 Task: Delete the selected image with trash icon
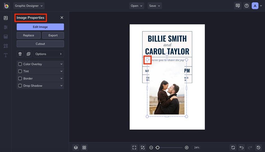(x=20, y=54)
